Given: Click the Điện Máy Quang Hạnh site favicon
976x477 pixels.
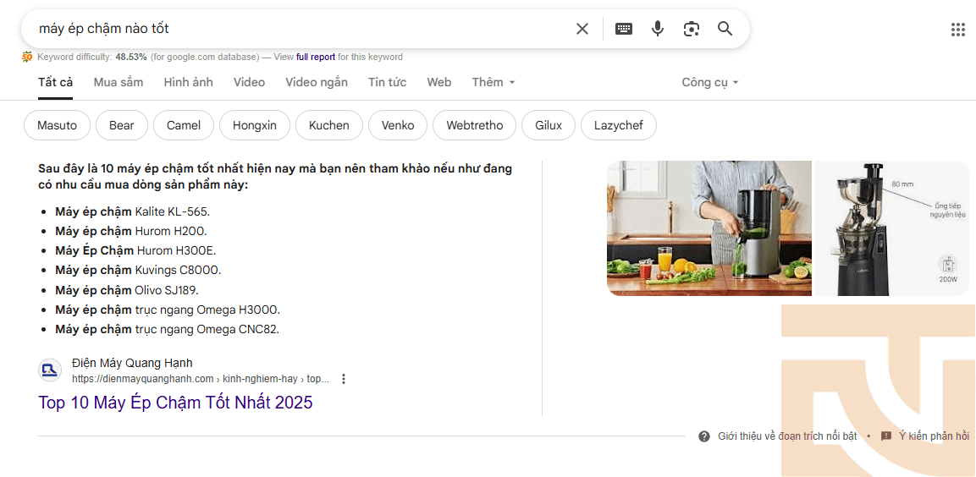Looking at the screenshot, I should [x=50, y=370].
